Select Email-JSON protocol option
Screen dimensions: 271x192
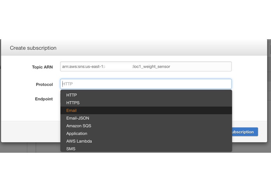146,118
